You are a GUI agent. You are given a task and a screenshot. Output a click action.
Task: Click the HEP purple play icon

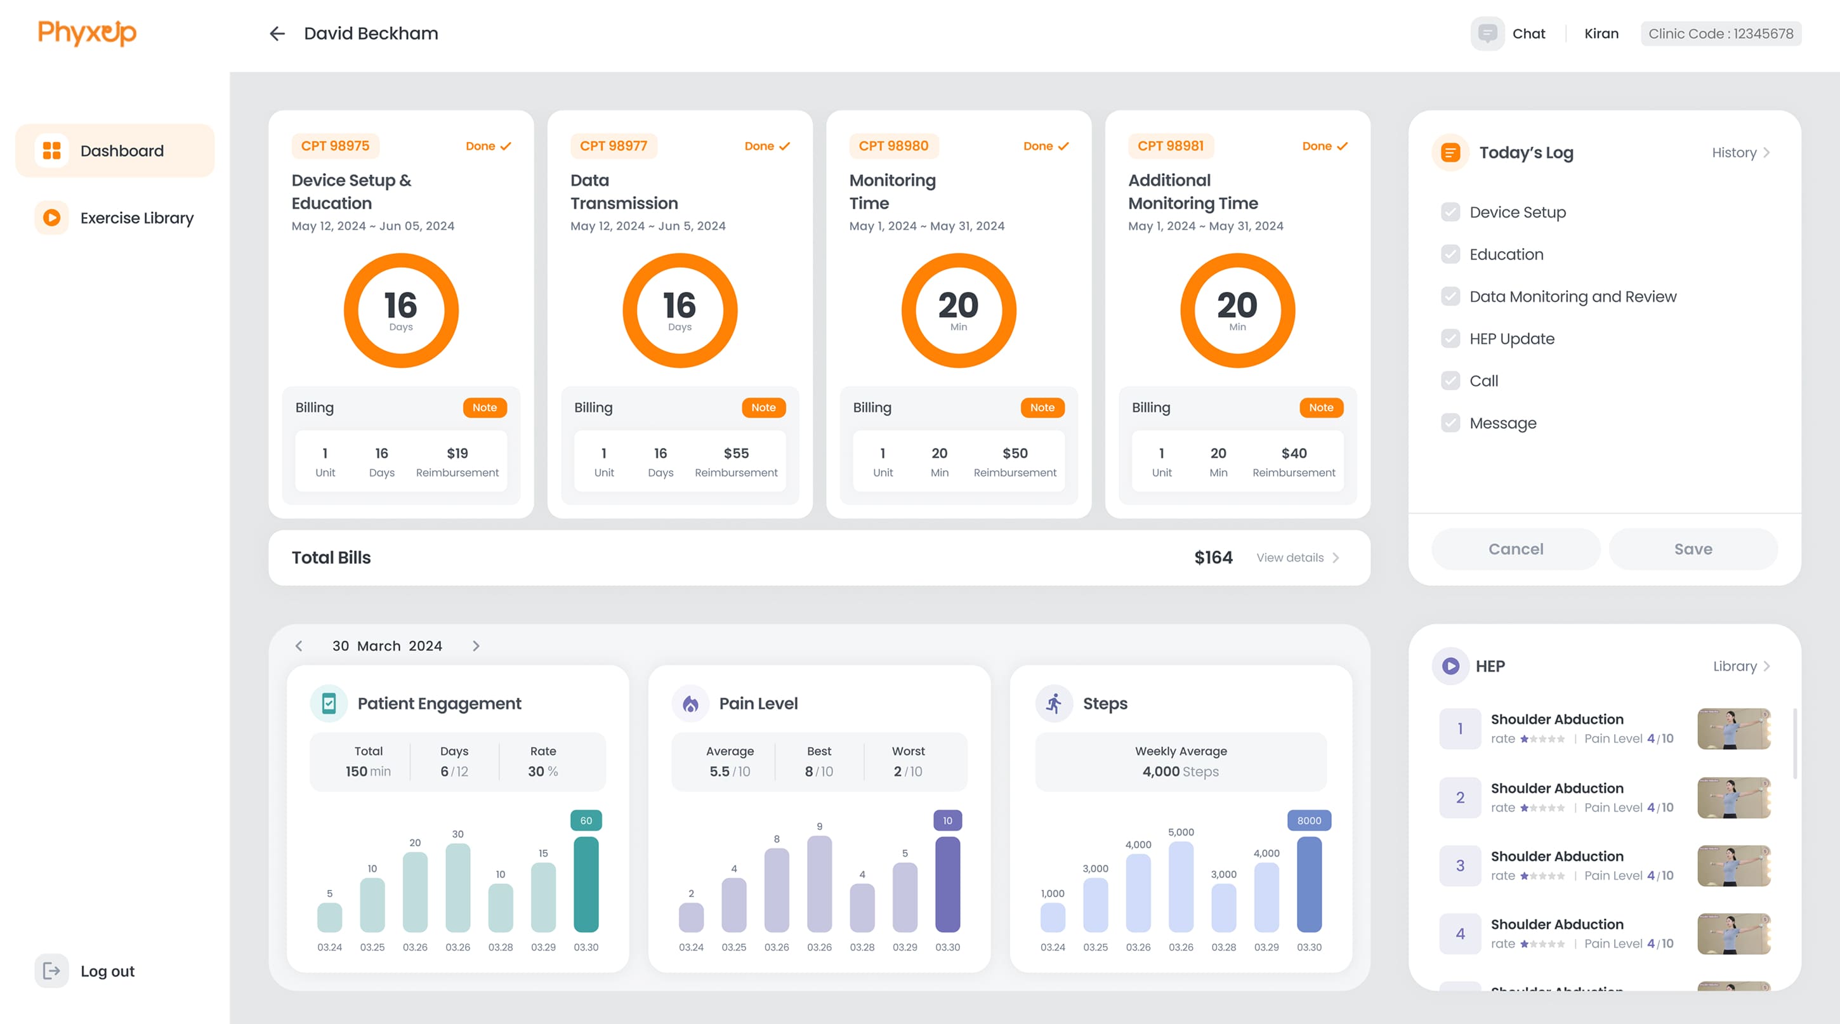point(1450,666)
